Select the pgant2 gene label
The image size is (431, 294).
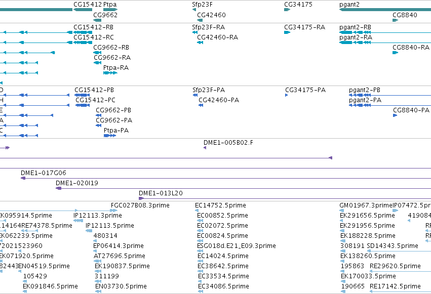349,5
